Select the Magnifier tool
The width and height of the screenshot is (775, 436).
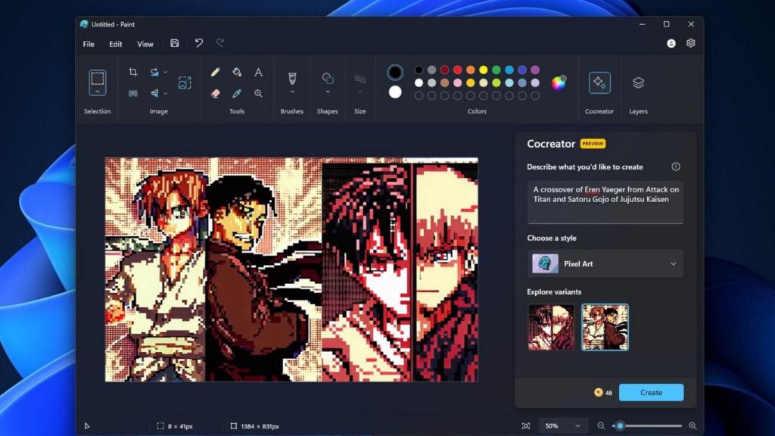coord(258,93)
